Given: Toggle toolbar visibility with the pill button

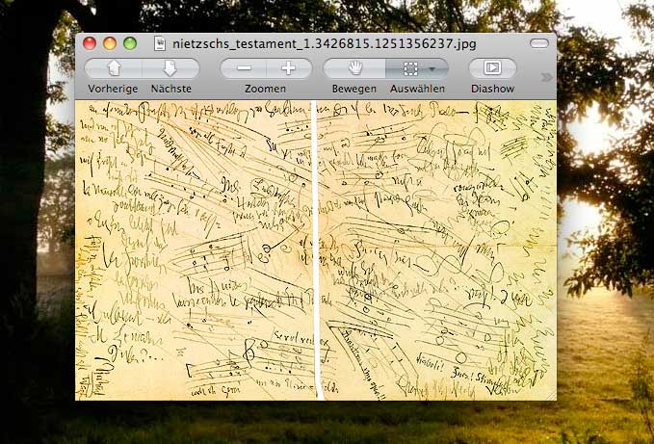Looking at the screenshot, I should click(x=539, y=43).
